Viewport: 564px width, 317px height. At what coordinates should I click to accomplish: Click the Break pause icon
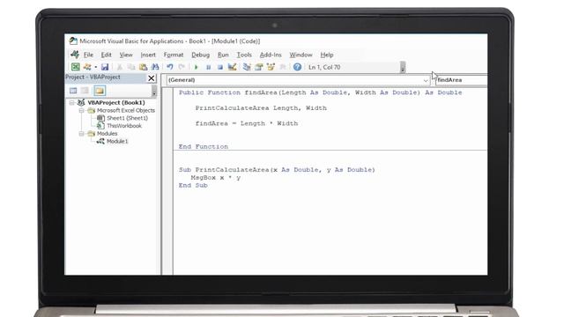[x=208, y=67]
